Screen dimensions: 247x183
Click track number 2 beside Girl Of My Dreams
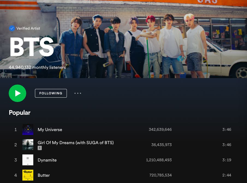16,145
